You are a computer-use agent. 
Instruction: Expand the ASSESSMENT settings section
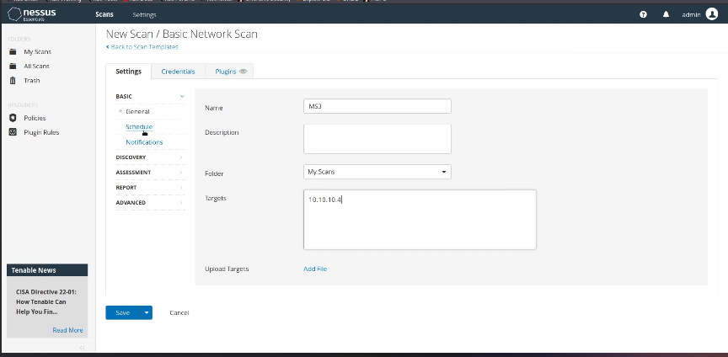coord(182,173)
